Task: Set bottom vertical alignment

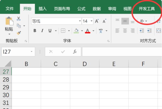Action: click(133, 22)
